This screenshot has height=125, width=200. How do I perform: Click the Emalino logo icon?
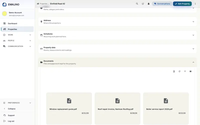coord(4,4)
